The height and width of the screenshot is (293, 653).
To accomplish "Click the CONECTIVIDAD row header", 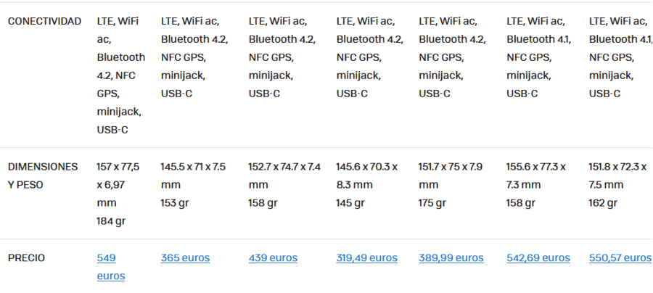I will [44, 22].
